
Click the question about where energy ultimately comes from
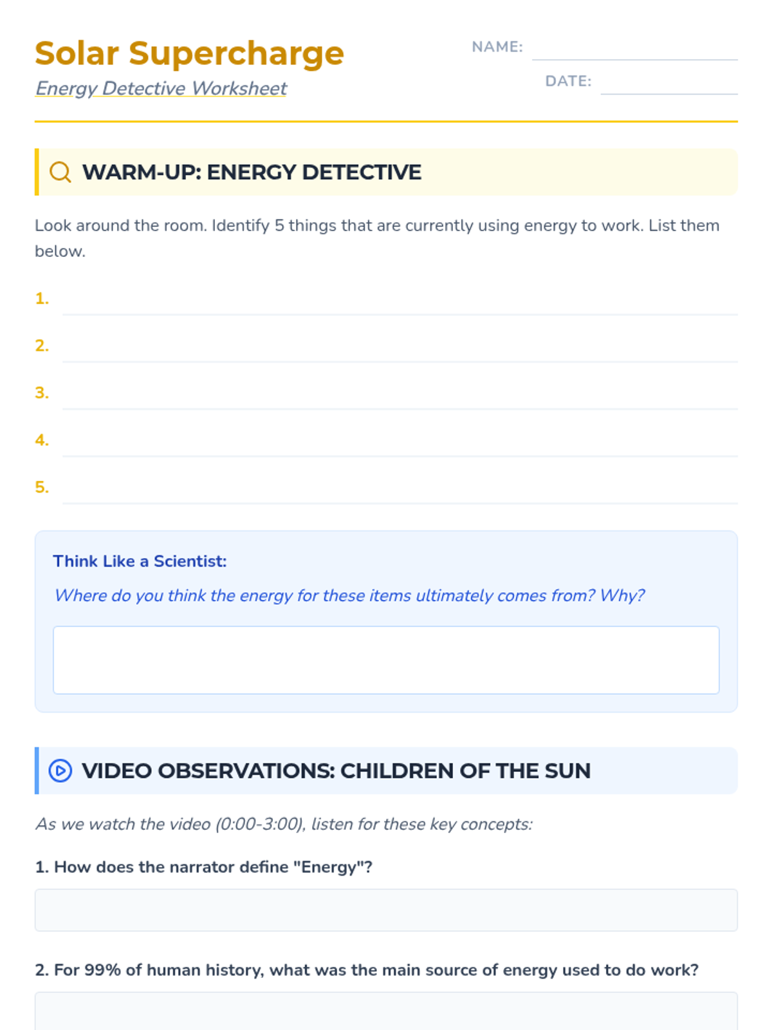pos(349,595)
